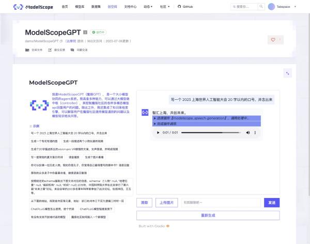This screenshot has height=244, width=310.
Task: Open the 首页 home nav item
Action: (65, 7)
